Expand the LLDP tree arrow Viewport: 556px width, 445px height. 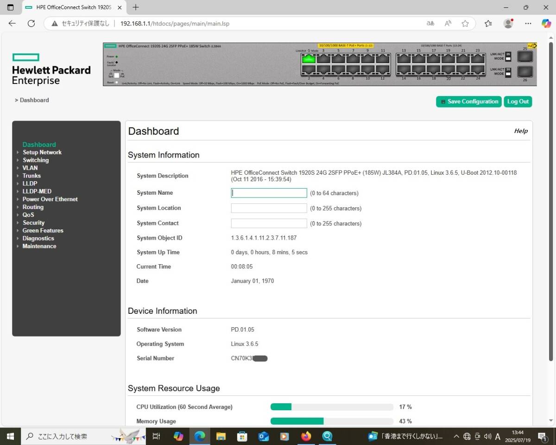[x=18, y=184]
